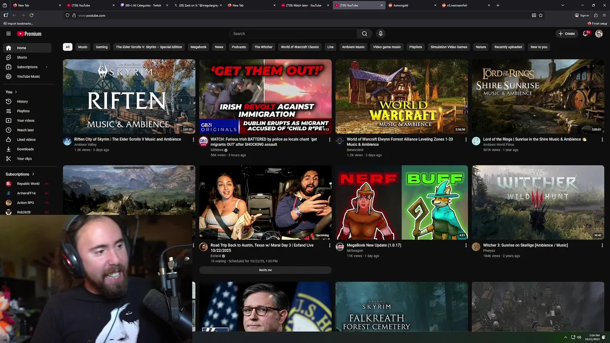Click Import bookmarks link
This screenshot has width=610, height=343.
point(18,23)
